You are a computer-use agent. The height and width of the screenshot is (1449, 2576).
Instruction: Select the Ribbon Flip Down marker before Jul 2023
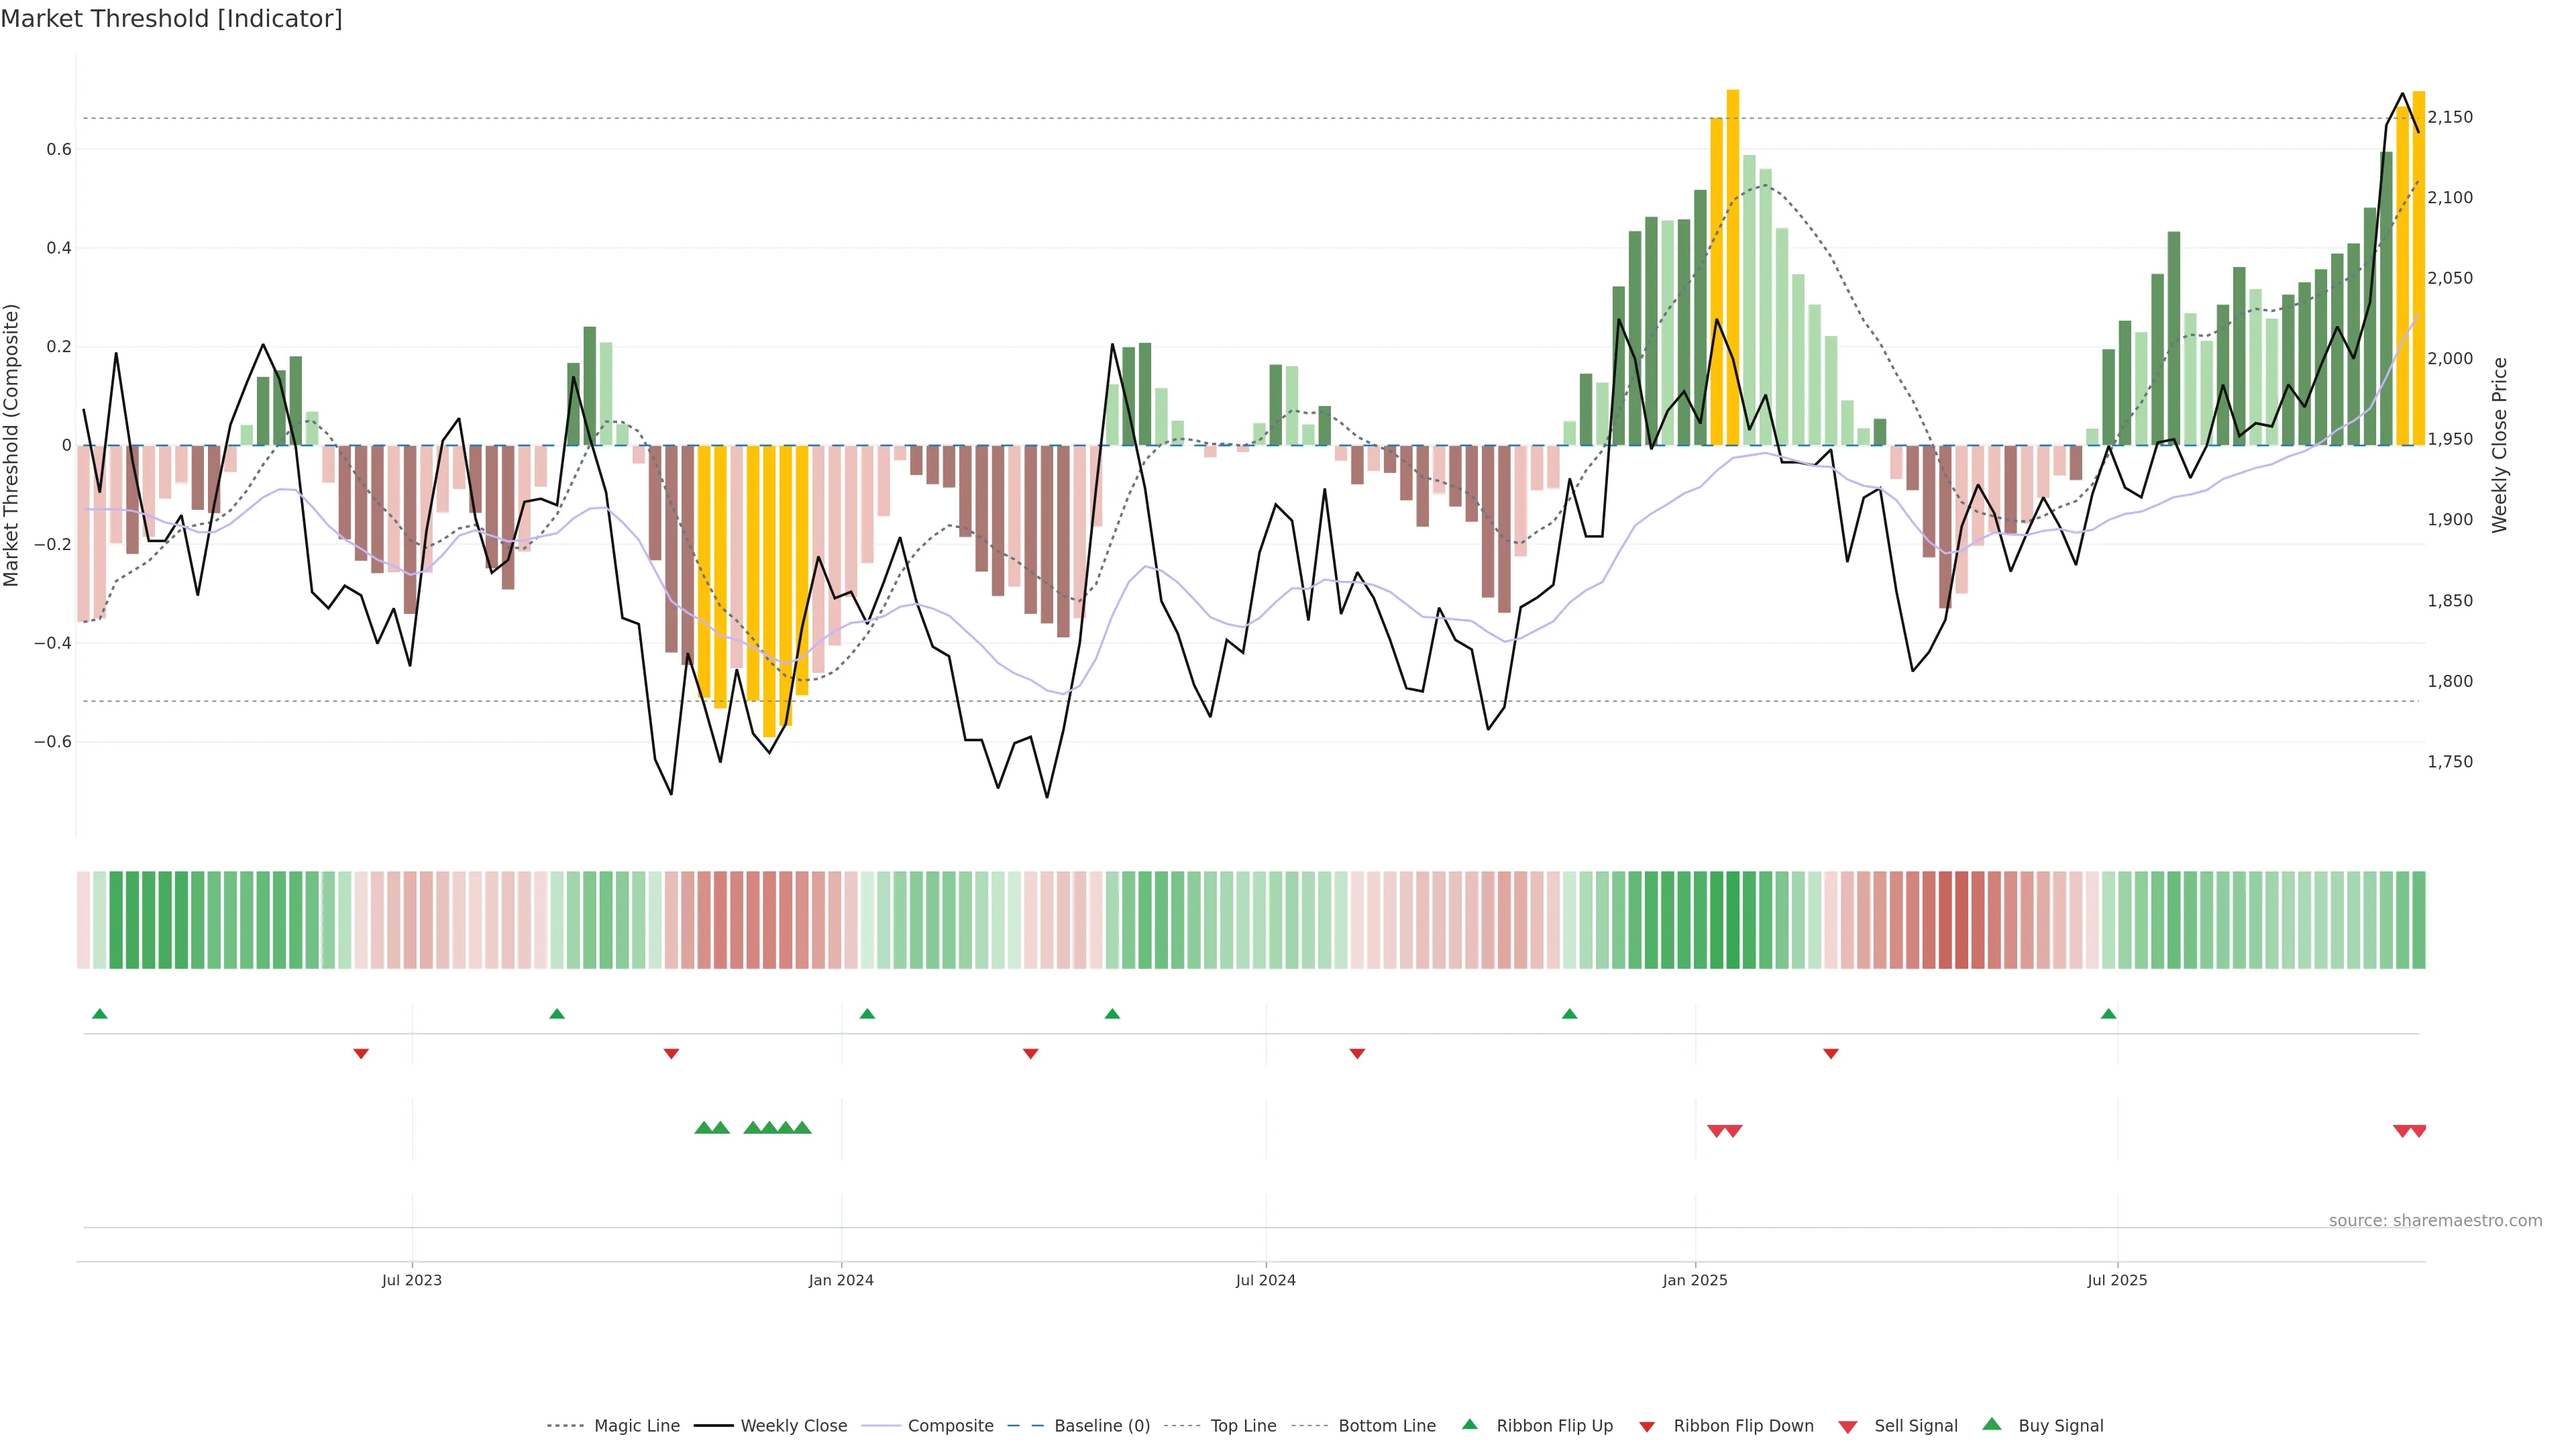click(361, 1054)
